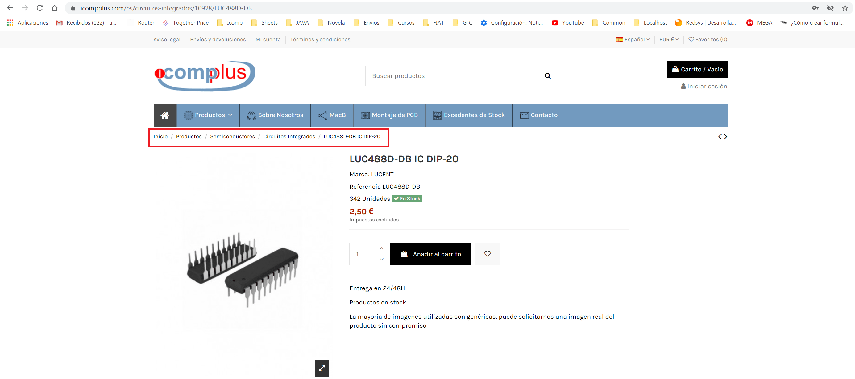Open the Cómo crear formul bookmark
The image size is (855, 379).
pos(812,22)
